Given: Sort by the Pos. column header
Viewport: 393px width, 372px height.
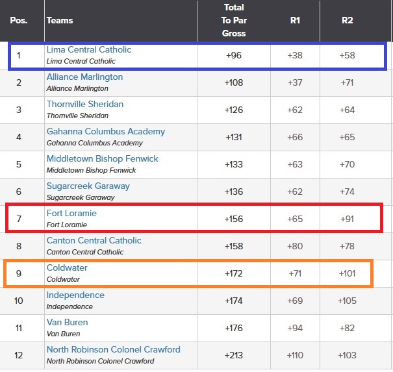Looking at the screenshot, I should [x=18, y=20].
